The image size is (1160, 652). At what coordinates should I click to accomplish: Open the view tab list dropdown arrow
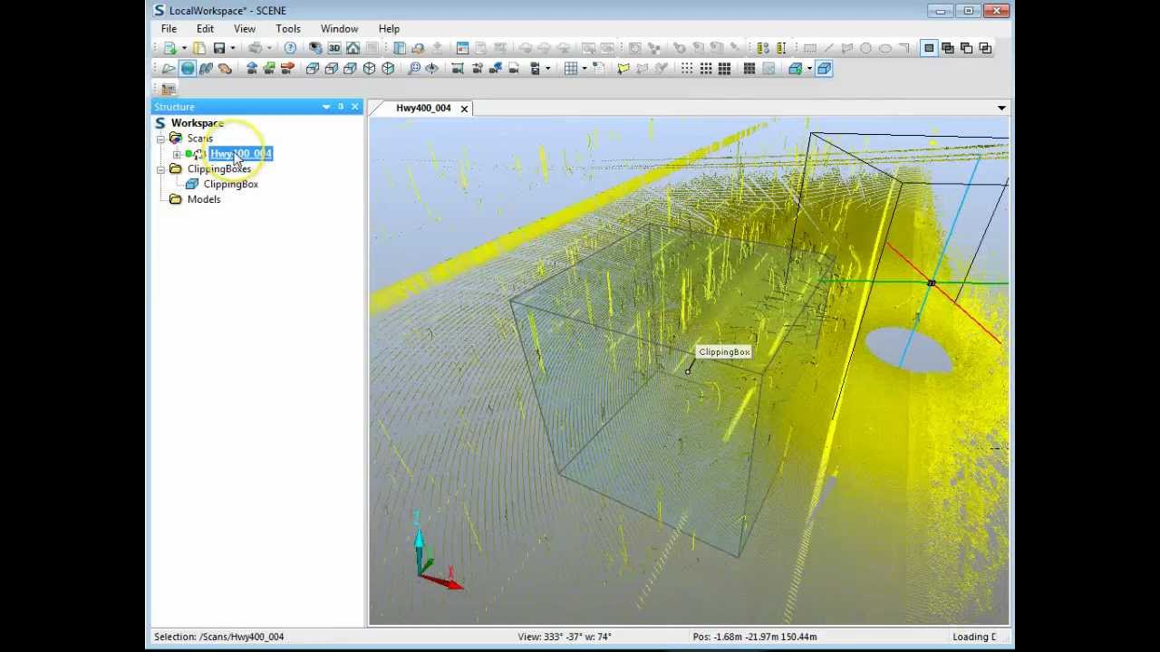(x=1001, y=108)
